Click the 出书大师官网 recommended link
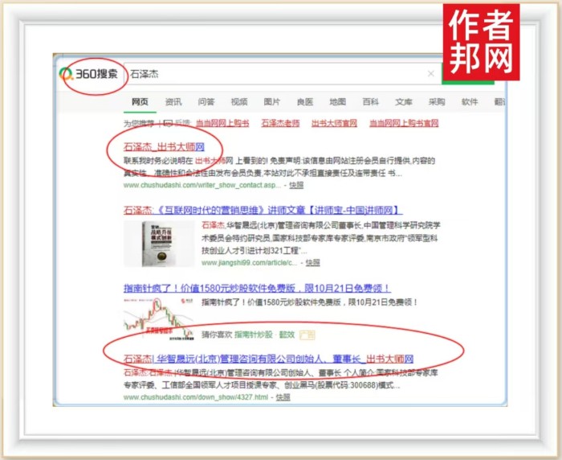 334,124
